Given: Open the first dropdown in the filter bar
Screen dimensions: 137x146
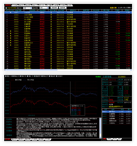Looking at the screenshot, I should [x=28, y=8].
